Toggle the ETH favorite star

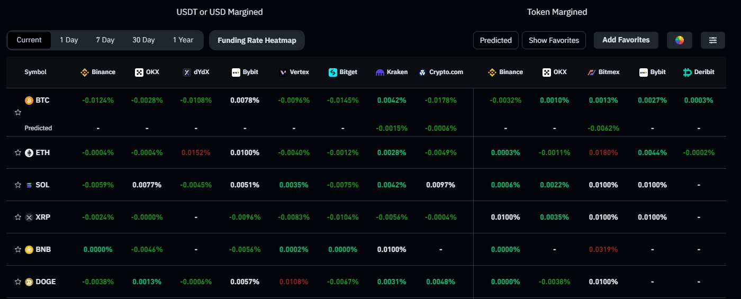point(18,152)
